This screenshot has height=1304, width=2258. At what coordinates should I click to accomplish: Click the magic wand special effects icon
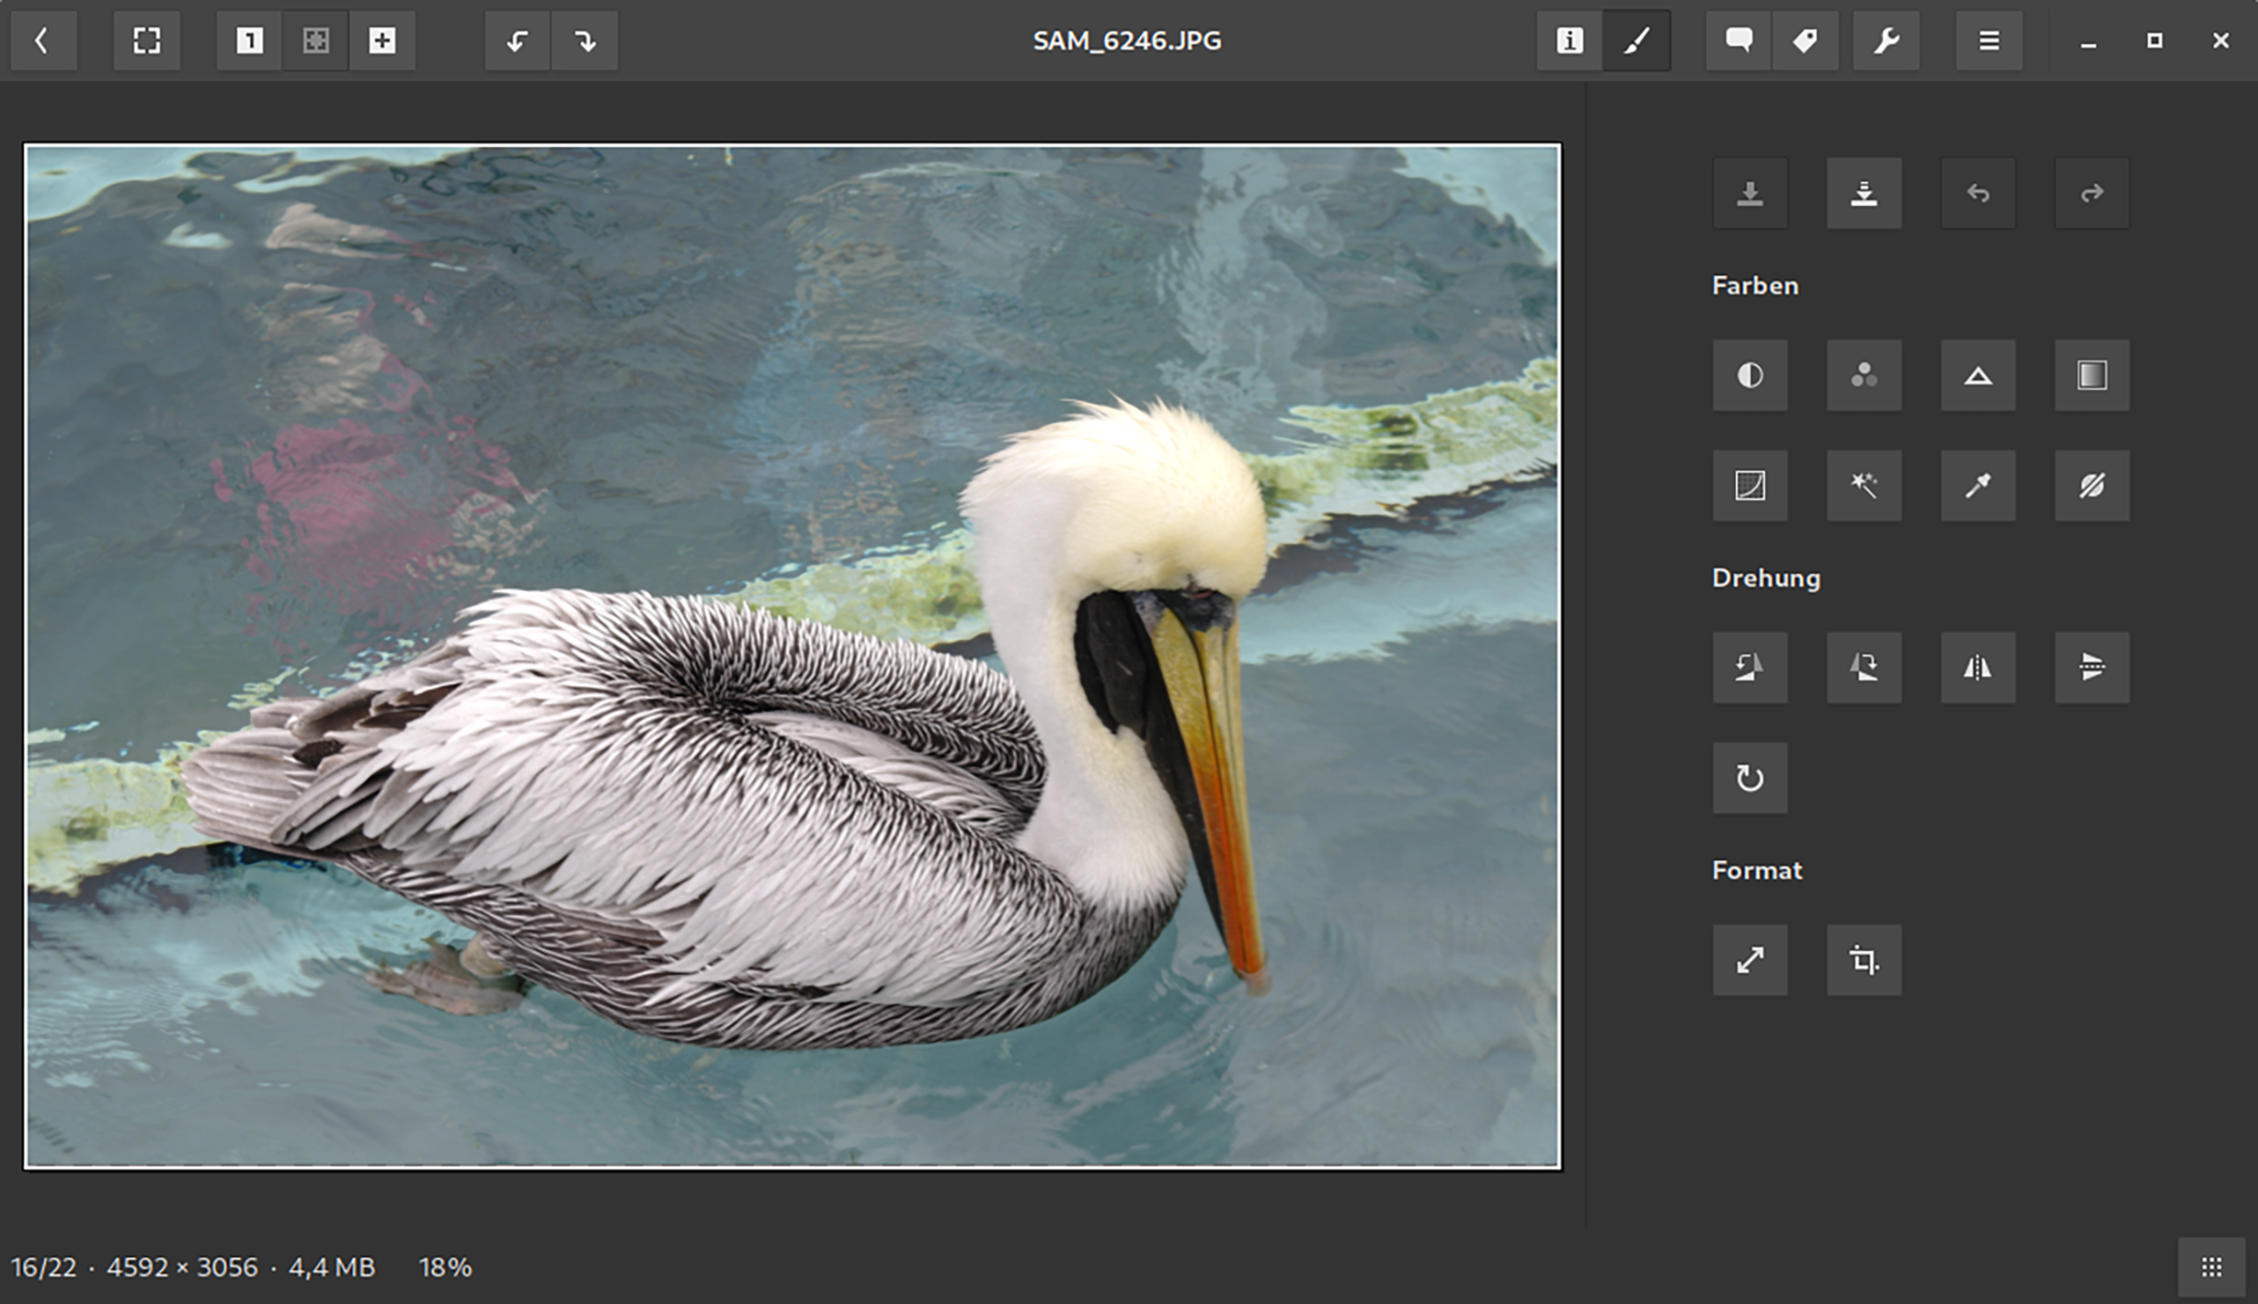point(1864,486)
